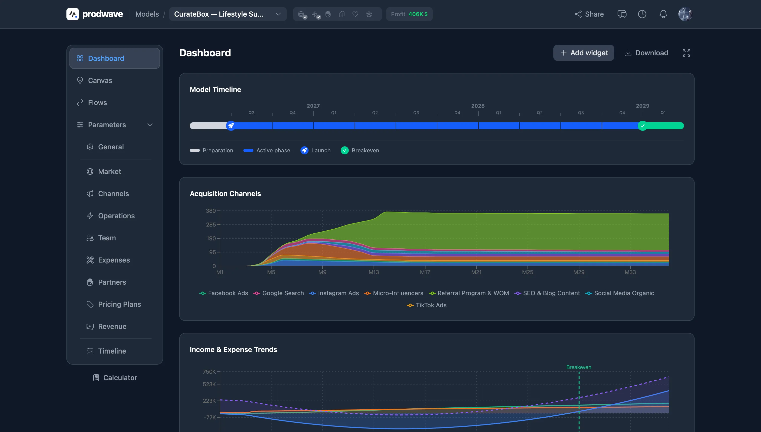The width and height of the screenshot is (761, 432).
Task: Open the comments chat icon in the header
Action: [622, 14]
